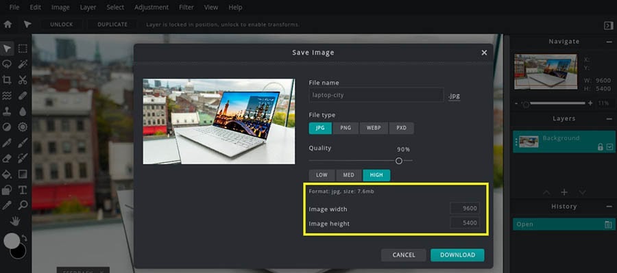This screenshot has width=617, height=273.
Task: Move layer down with down chevron
Action: [582, 192]
